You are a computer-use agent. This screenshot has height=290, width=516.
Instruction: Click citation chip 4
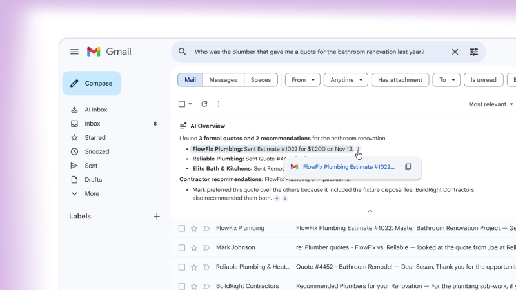(277, 198)
